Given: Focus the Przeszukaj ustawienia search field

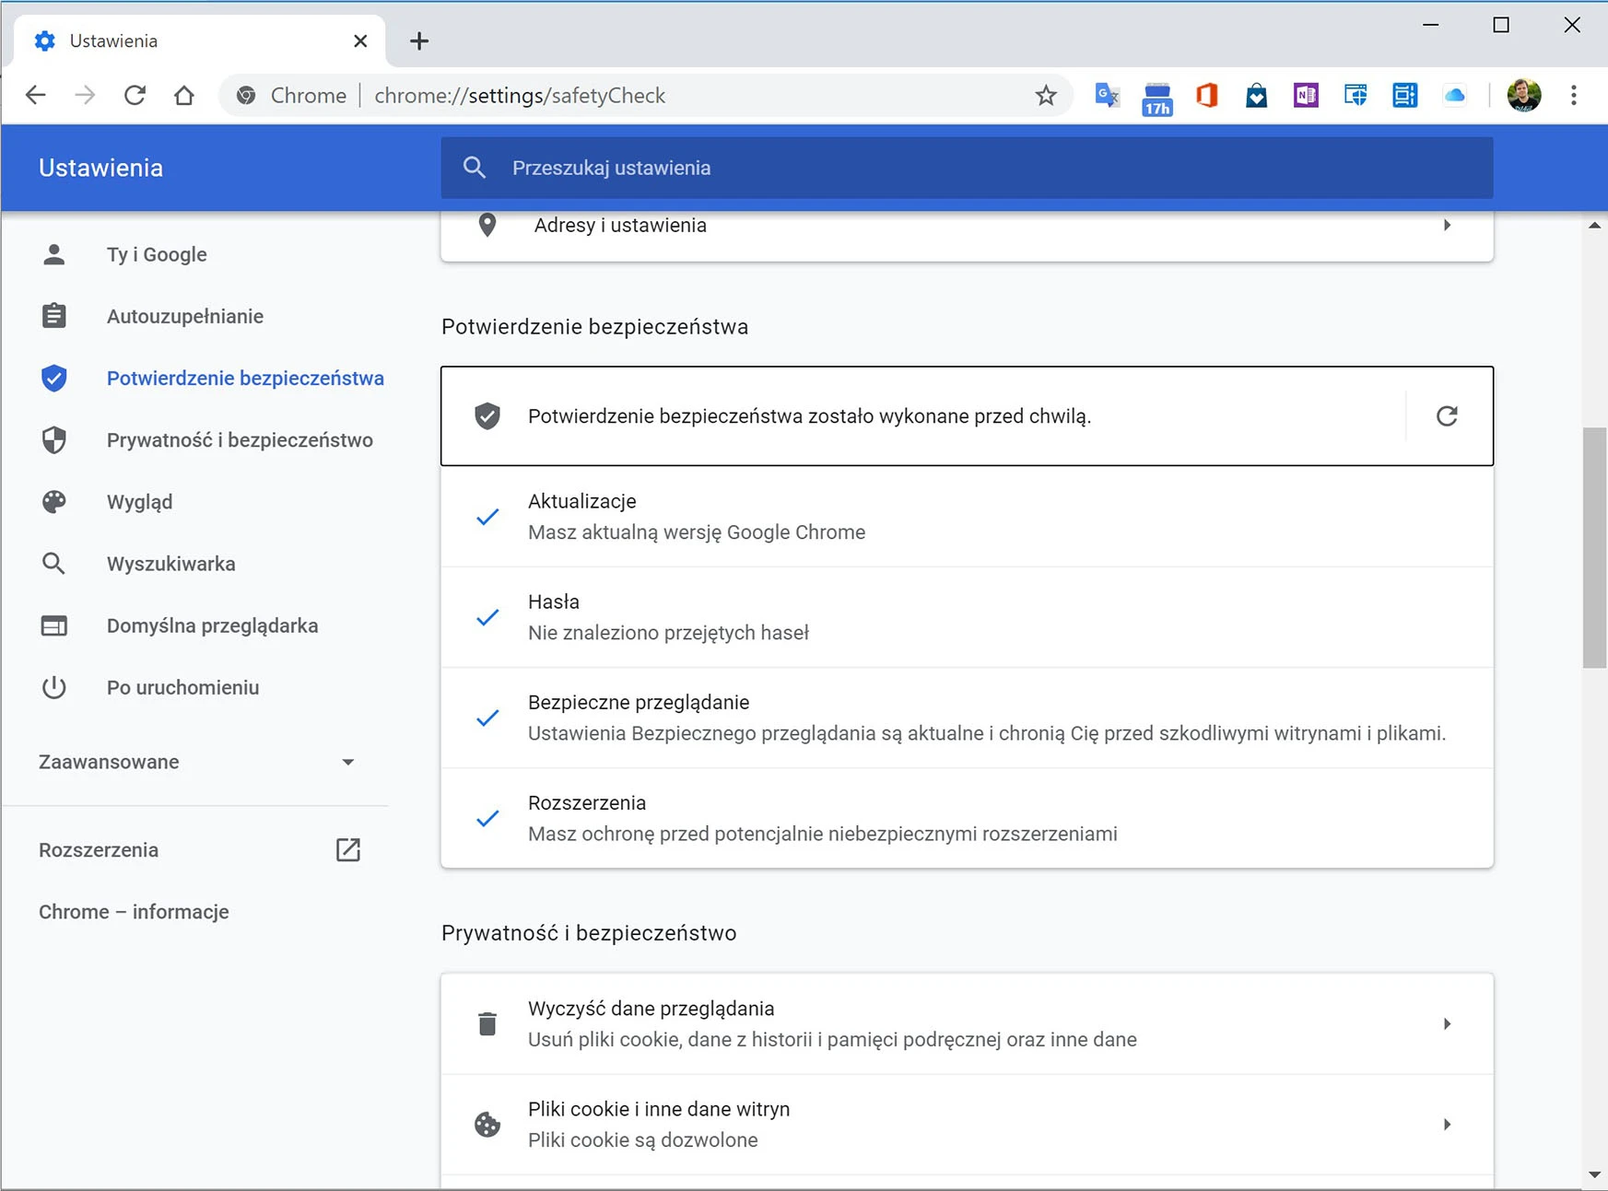Looking at the screenshot, I should click(x=967, y=168).
